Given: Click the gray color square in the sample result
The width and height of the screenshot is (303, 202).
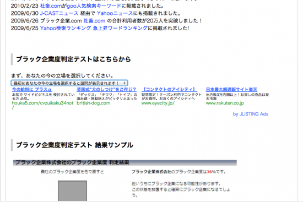Looking at the screenshot, I should point(72,191).
